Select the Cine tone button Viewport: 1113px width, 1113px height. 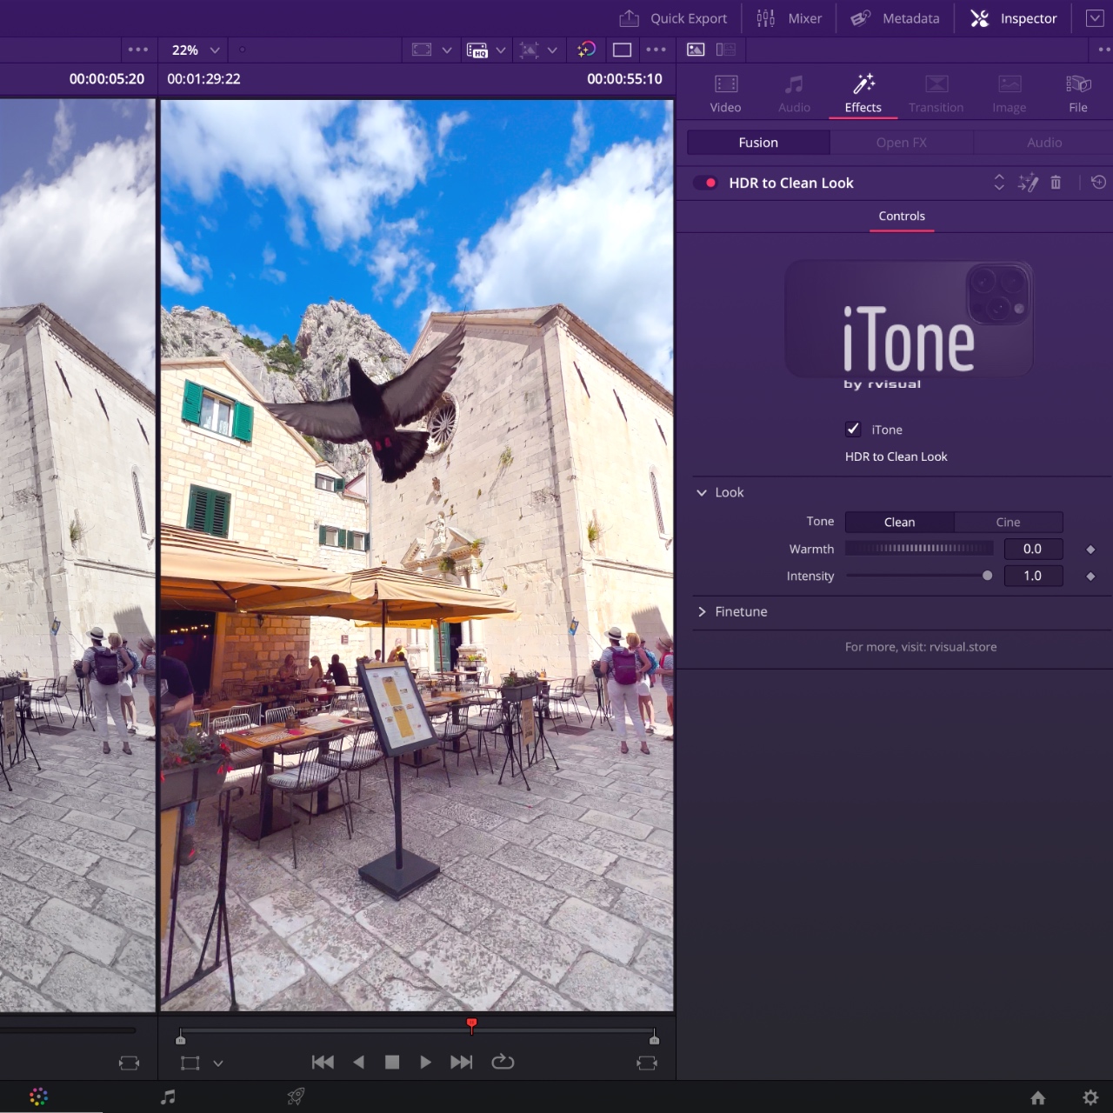click(1008, 522)
